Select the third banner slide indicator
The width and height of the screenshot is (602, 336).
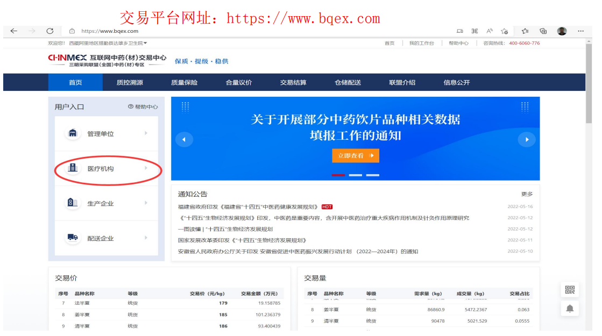[x=372, y=175]
